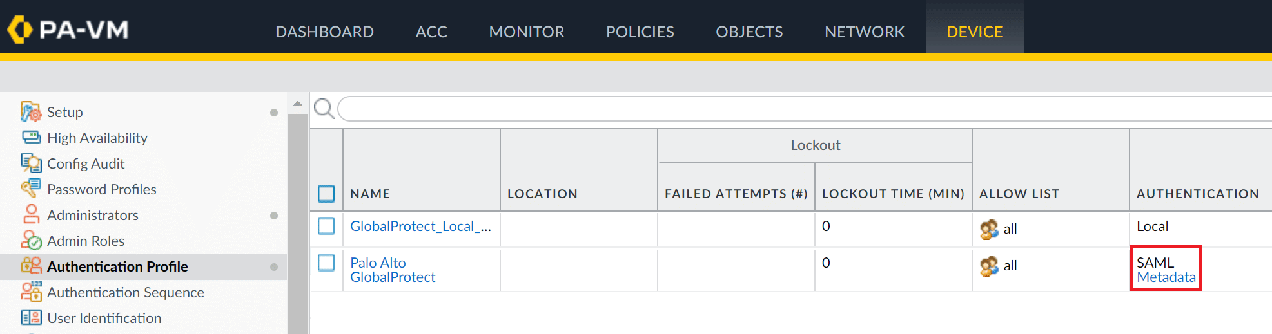Open the POLICIES tab
Viewport: 1272px width, 334px height.
coord(640,32)
